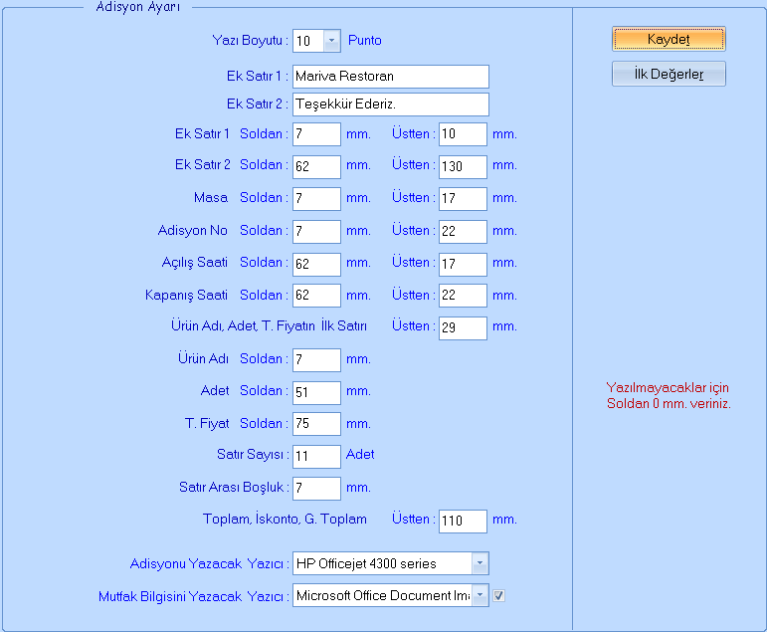Click the Adisyon Ayarı group title
767x632 pixels.
point(138,7)
